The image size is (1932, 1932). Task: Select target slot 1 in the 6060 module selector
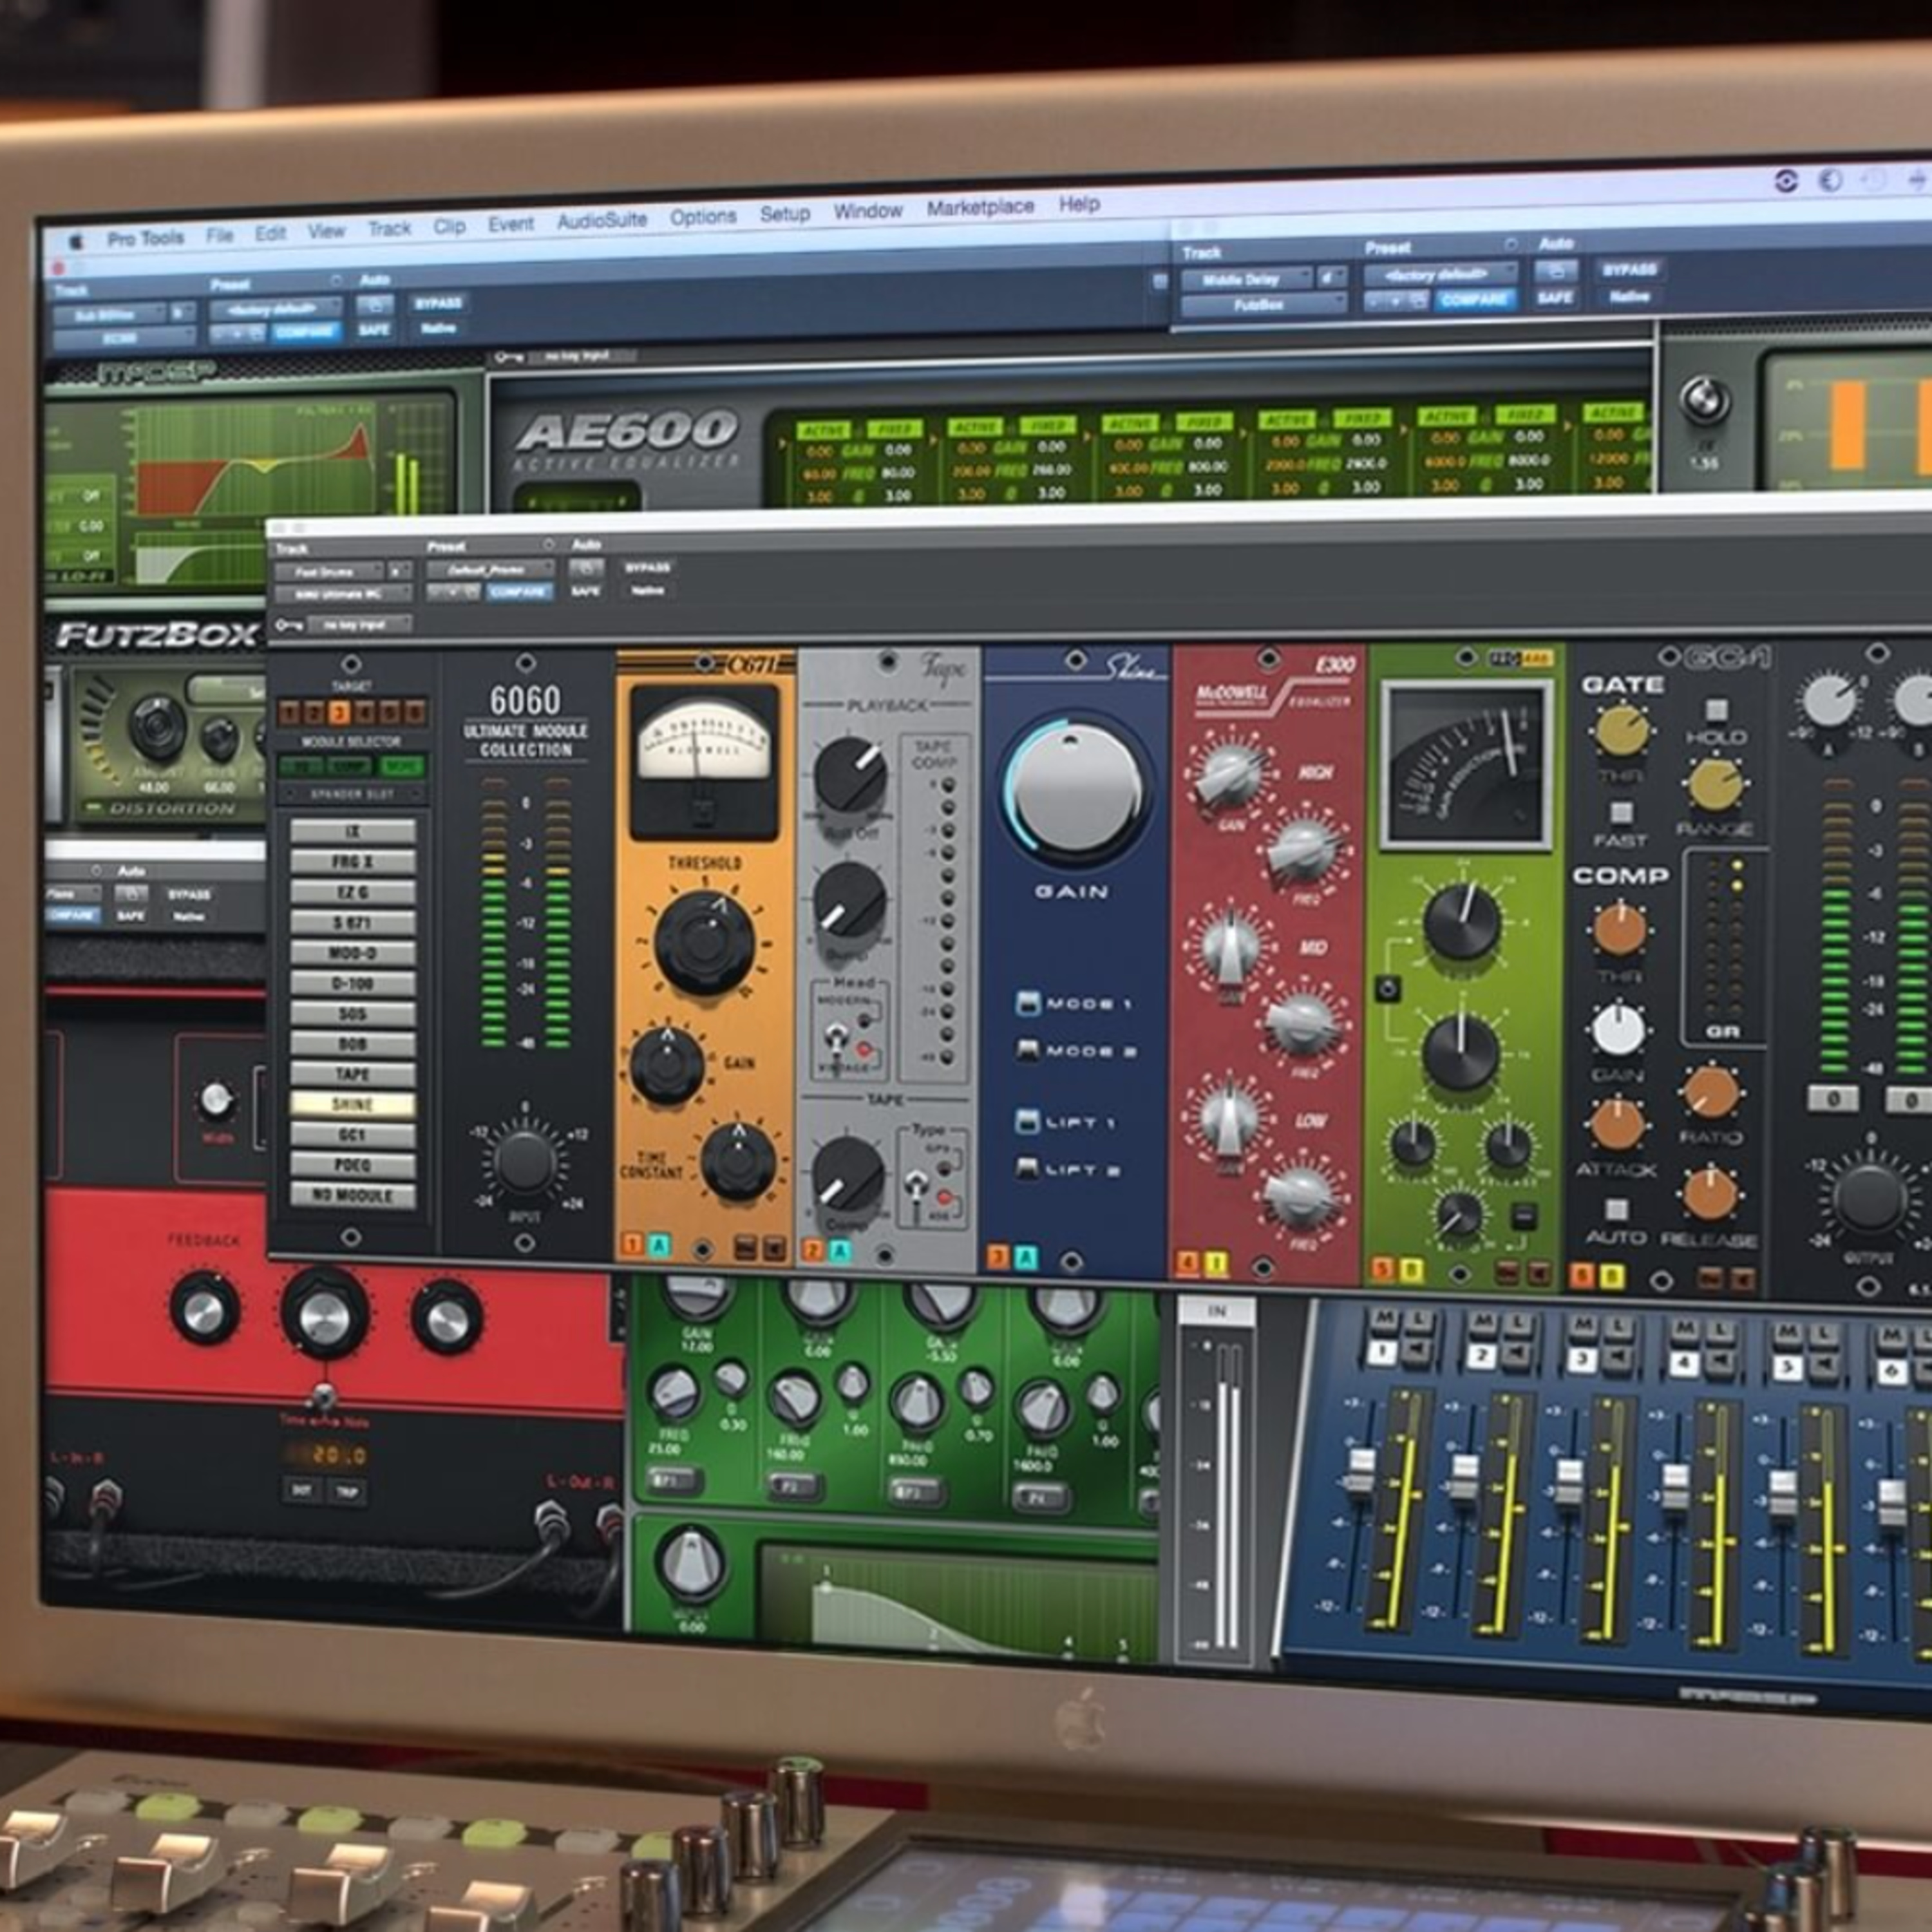point(290,712)
